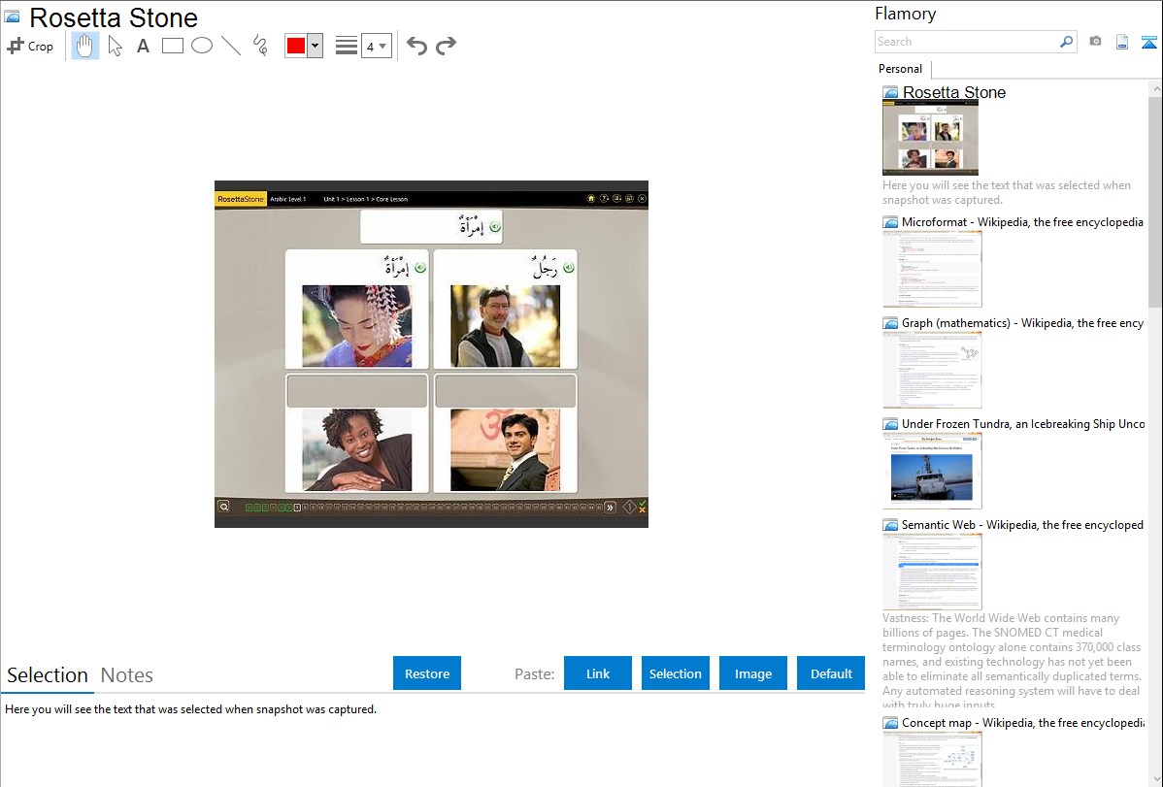Undo the last edit
Viewport: 1163px width, 787px height.
click(x=416, y=46)
